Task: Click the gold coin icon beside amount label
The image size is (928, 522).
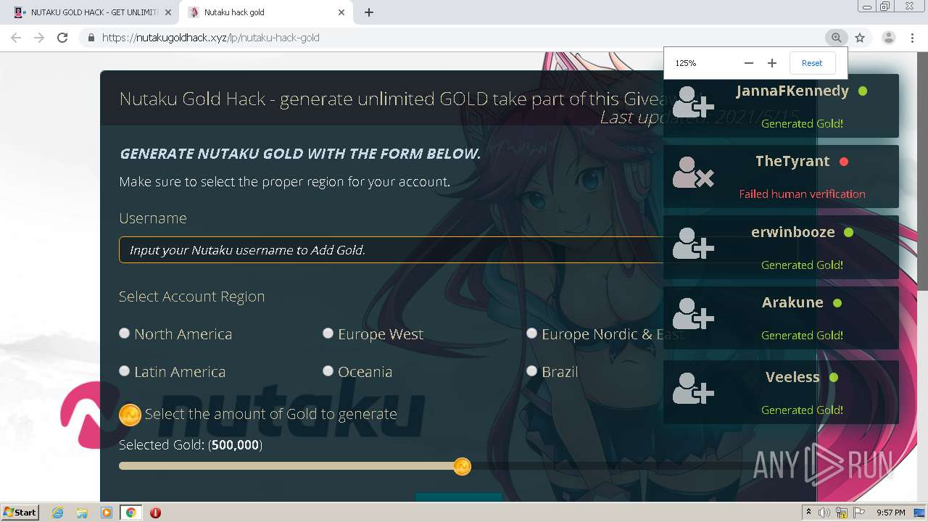Action: pyautogui.click(x=130, y=415)
